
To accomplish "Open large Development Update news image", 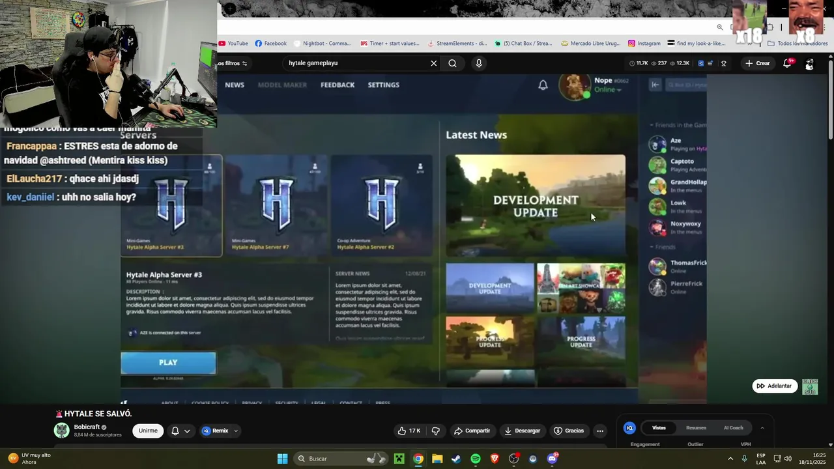I will tap(536, 205).
